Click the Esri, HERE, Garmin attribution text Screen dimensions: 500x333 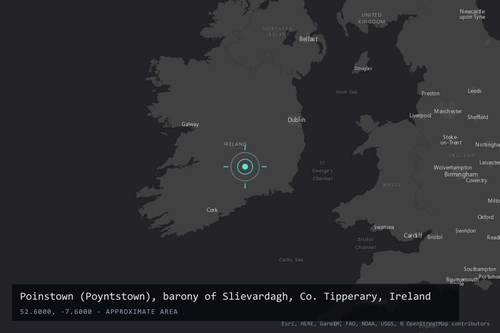click(x=386, y=323)
